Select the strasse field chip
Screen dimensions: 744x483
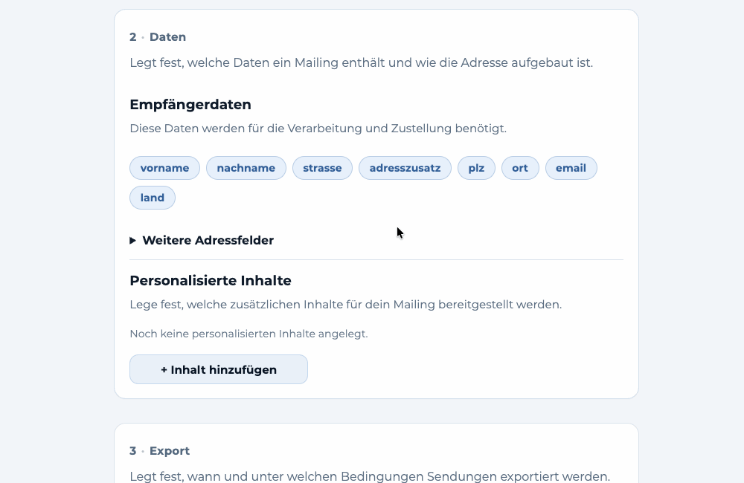[322, 168]
